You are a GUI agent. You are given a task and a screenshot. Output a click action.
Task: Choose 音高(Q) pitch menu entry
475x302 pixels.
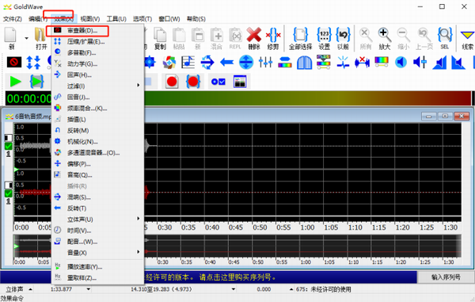(x=97, y=175)
